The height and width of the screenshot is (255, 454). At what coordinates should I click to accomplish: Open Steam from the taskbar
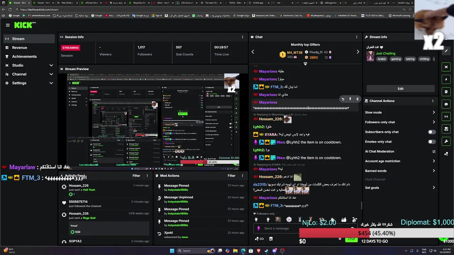click(266, 251)
